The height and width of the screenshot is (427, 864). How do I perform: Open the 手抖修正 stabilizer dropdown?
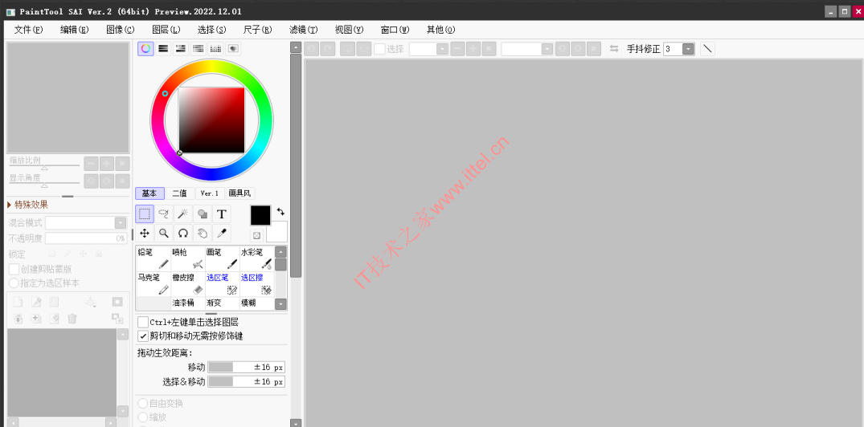(688, 49)
